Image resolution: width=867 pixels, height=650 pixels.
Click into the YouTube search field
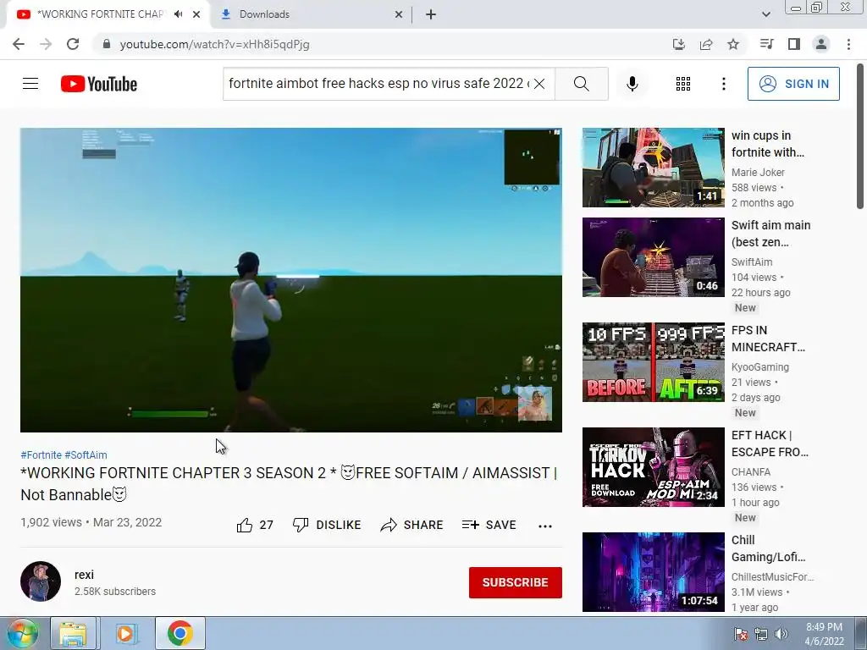point(378,84)
